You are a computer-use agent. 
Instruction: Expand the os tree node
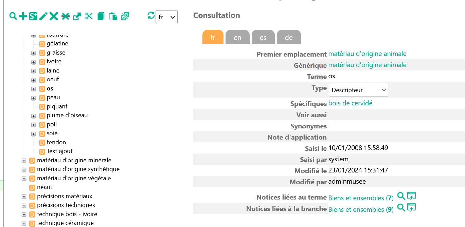click(34, 89)
